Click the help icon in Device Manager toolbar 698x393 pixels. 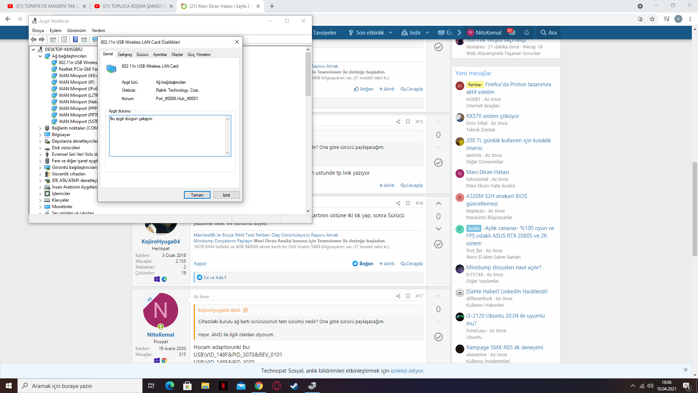75,40
